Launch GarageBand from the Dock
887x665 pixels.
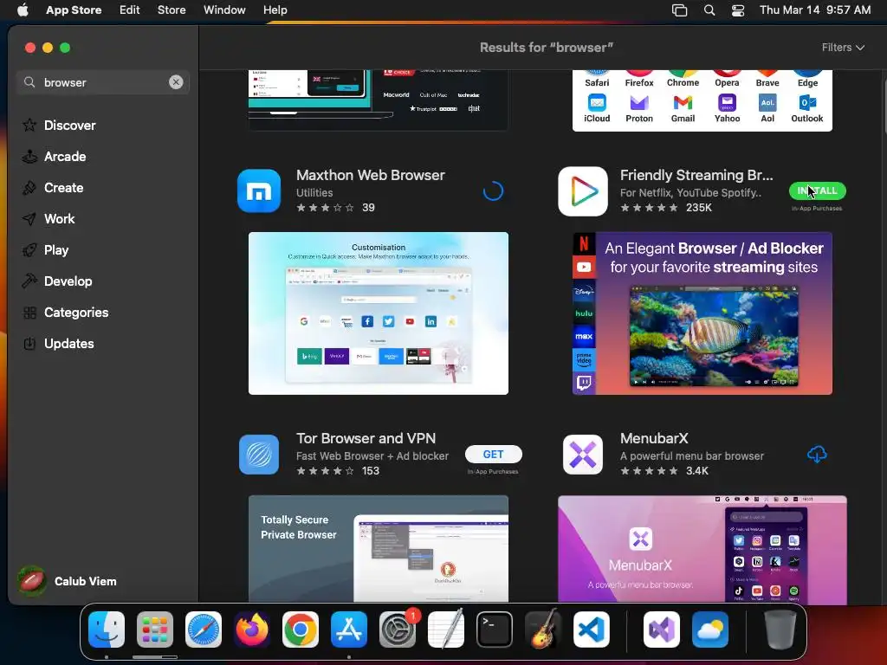pyautogui.click(x=543, y=629)
